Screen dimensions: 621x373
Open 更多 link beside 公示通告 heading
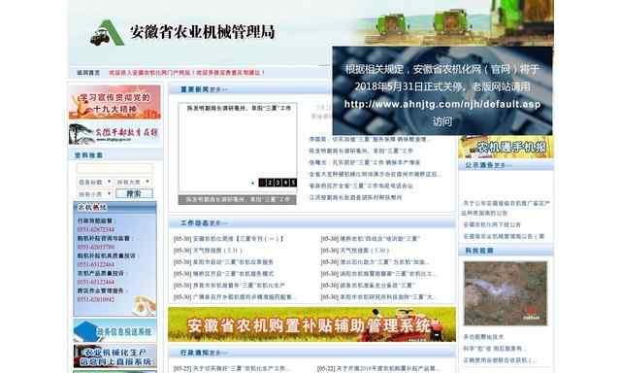click(x=503, y=165)
